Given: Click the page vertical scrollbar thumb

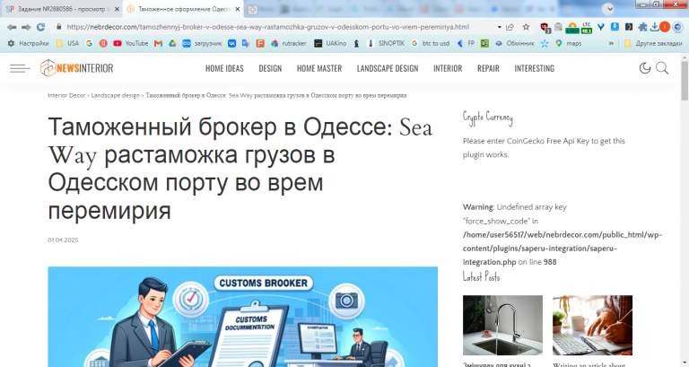Looking at the screenshot, I should 685,81.
